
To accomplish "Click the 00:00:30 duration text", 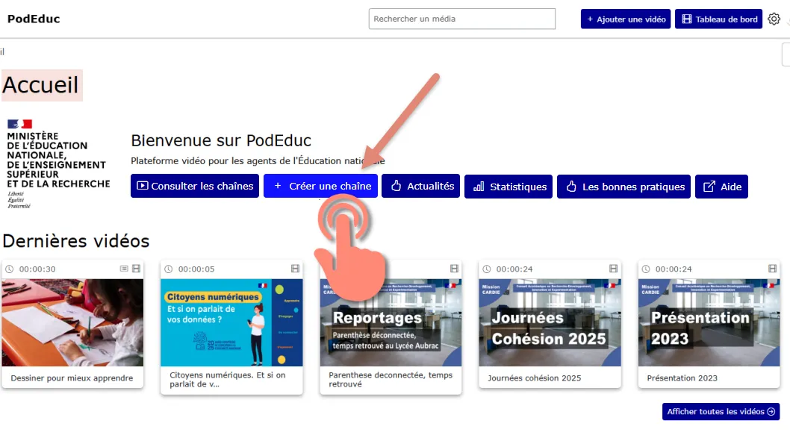I will click(37, 269).
